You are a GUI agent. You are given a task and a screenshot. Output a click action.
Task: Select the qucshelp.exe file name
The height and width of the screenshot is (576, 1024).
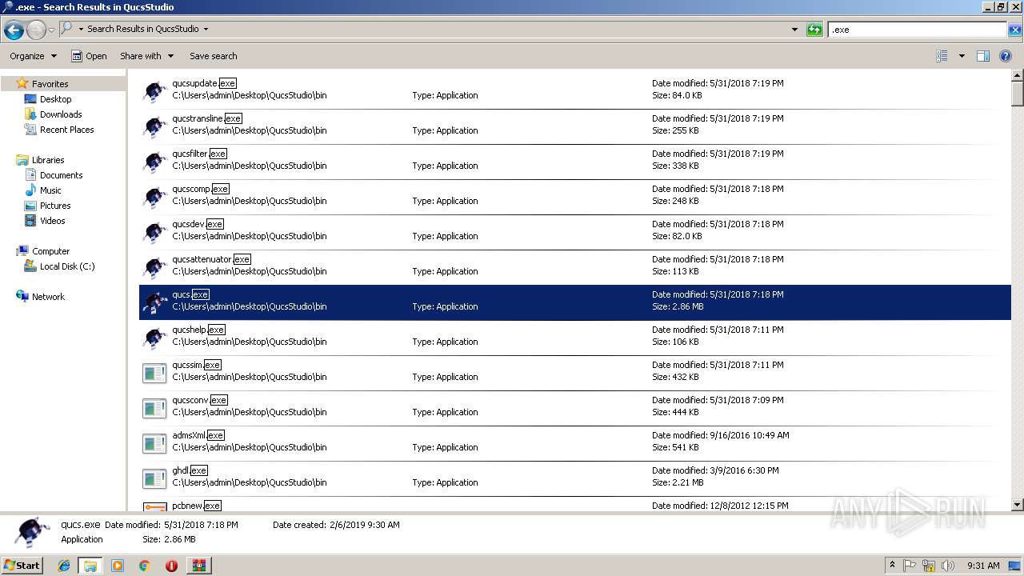pos(198,330)
